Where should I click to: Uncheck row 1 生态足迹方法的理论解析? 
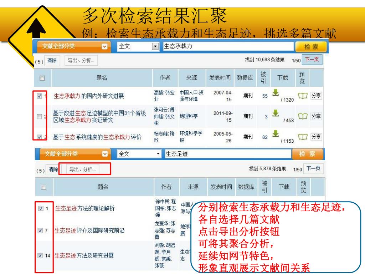click(x=41, y=208)
